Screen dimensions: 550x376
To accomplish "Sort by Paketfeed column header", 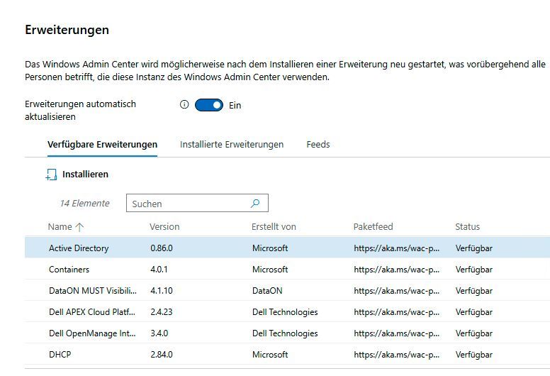I will point(373,227).
